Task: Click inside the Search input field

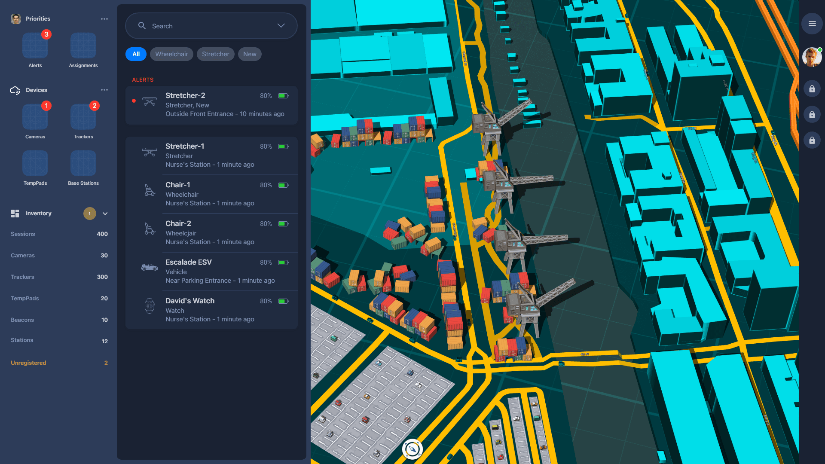Action: tap(193, 26)
